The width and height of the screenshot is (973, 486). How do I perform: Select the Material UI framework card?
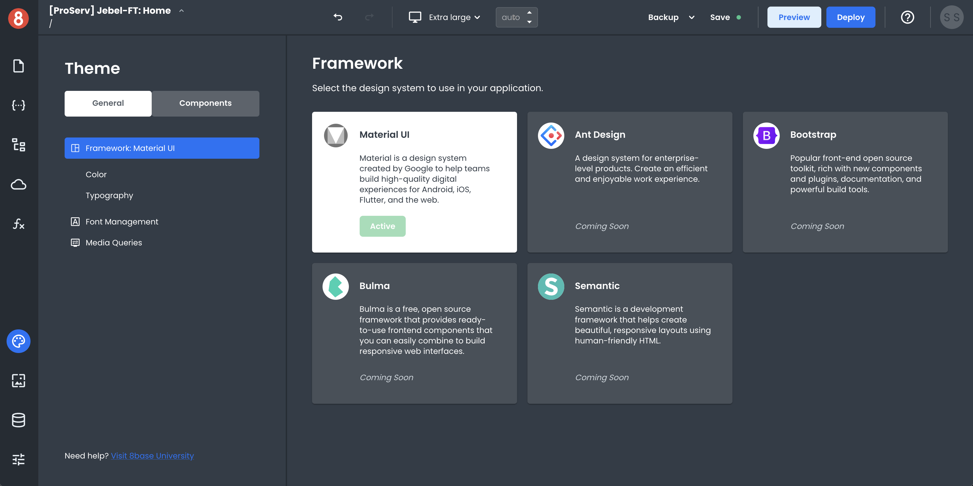click(x=414, y=182)
